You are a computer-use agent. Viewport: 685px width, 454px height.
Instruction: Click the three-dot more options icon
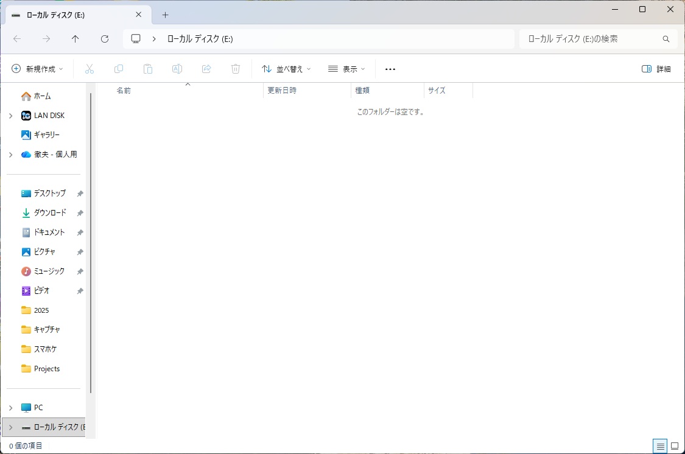(x=390, y=69)
